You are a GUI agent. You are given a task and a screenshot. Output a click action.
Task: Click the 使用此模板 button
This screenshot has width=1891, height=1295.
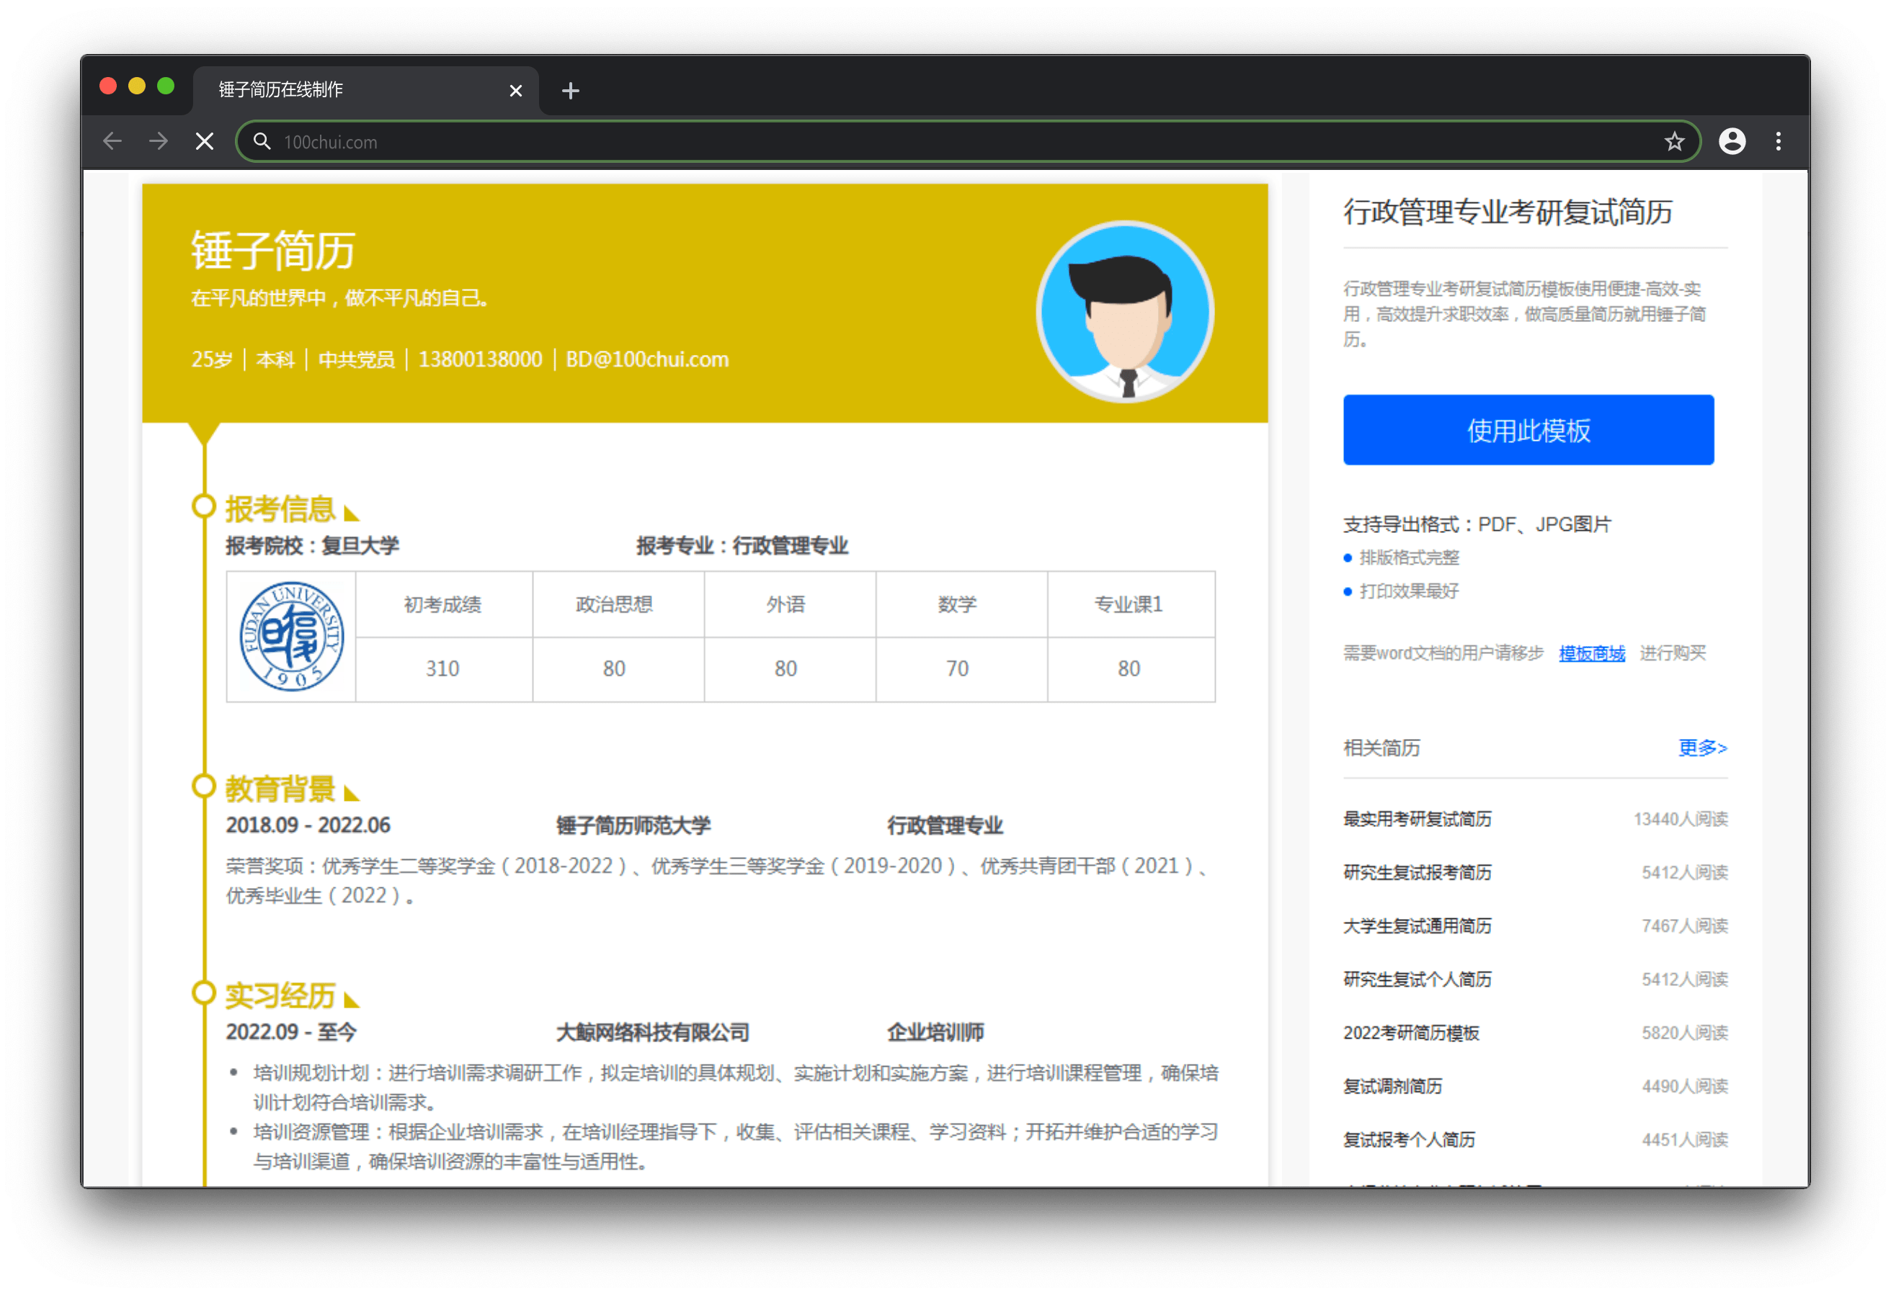tap(1528, 429)
